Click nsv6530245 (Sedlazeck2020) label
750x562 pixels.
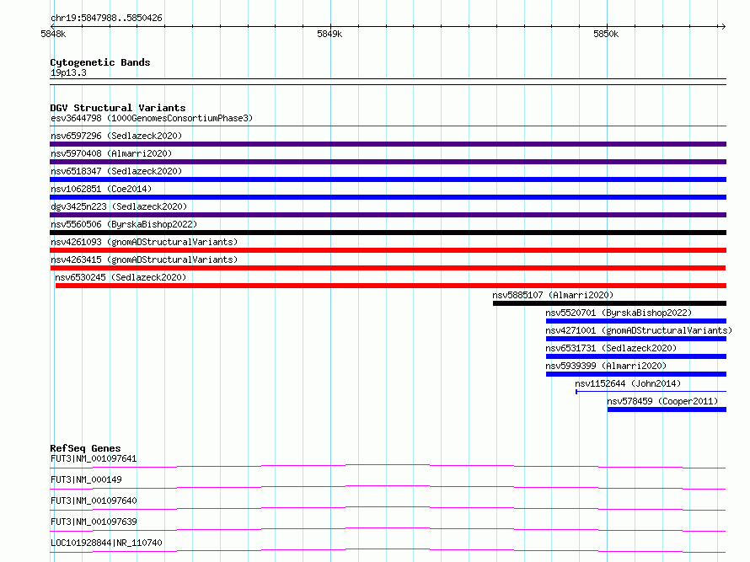(x=121, y=277)
